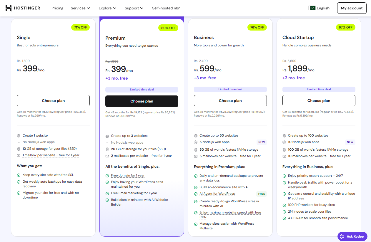Viewport: 371px width, 242px height.
Task: Click the English language selector
Action: pos(319,8)
